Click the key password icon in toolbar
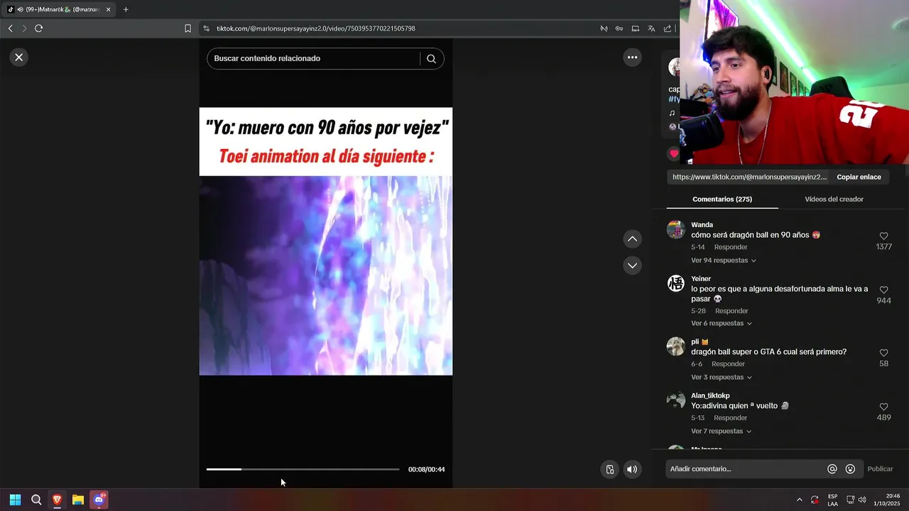The image size is (909, 511). [x=619, y=28]
